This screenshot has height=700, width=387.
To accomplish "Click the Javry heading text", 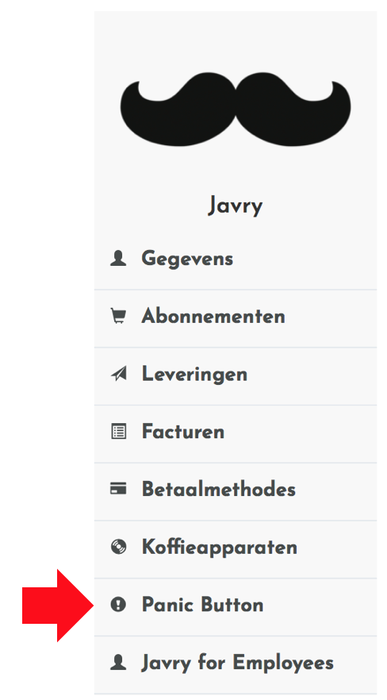I will (x=236, y=206).
